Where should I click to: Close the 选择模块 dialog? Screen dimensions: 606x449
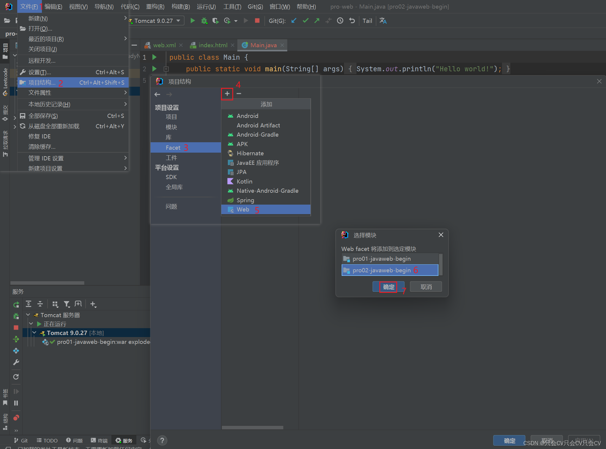click(441, 235)
